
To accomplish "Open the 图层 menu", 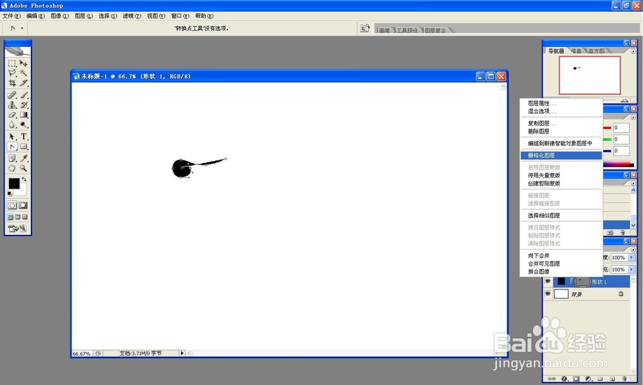I will [x=84, y=16].
